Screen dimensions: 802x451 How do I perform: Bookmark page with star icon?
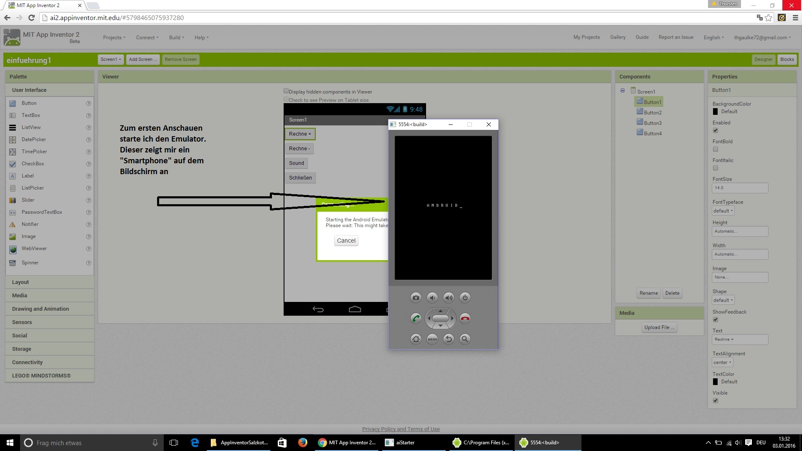(769, 18)
